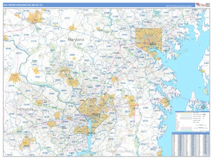Click ZIP code 21122
213x160 pixels.
coord(167,74)
